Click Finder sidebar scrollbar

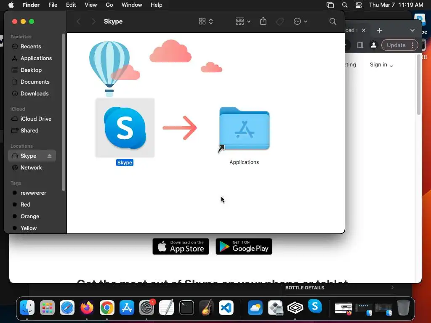pos(64,112)
